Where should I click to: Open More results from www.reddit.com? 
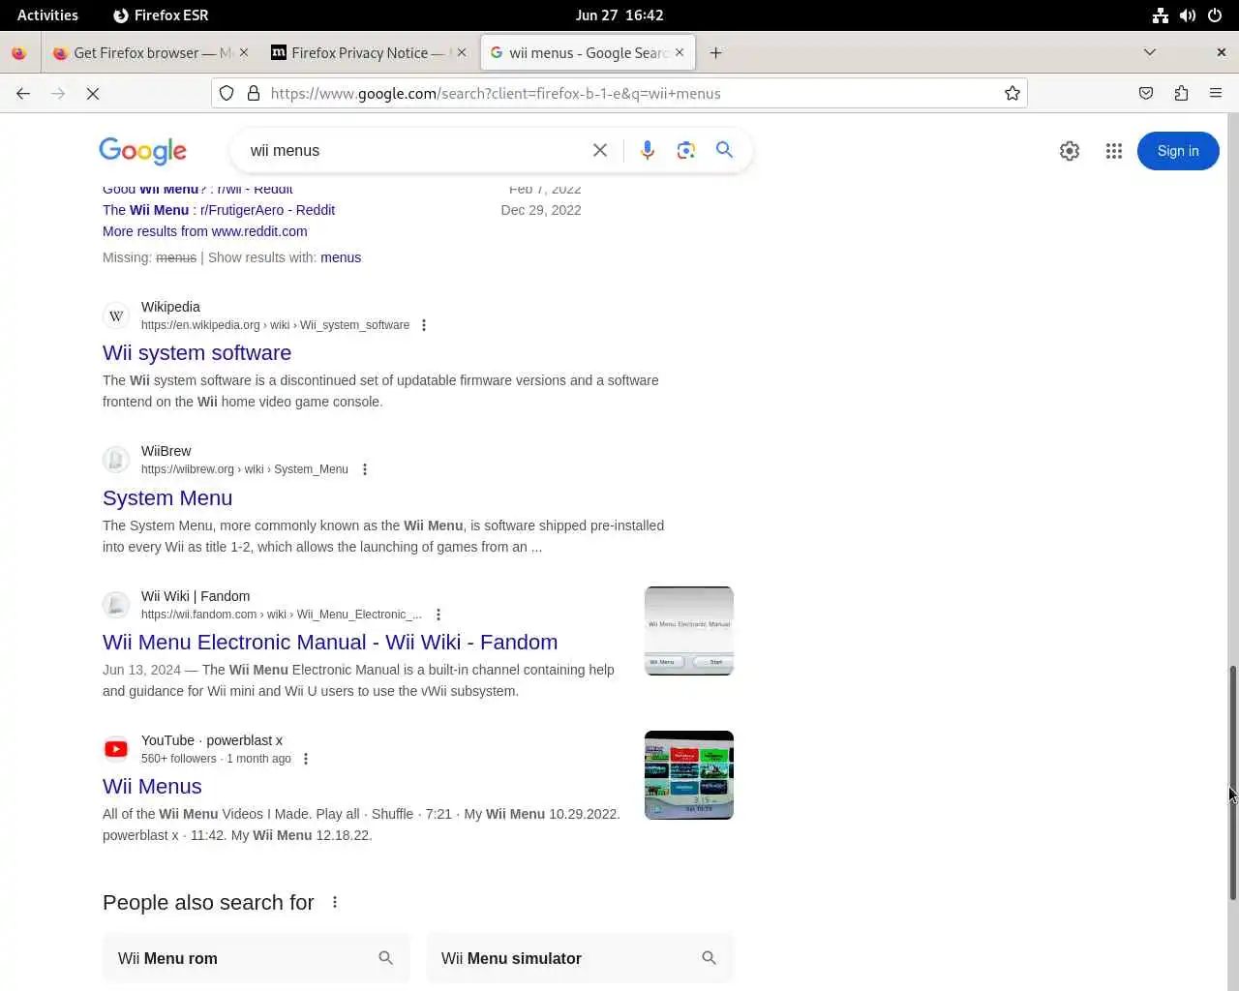click(x=205, y=231)
